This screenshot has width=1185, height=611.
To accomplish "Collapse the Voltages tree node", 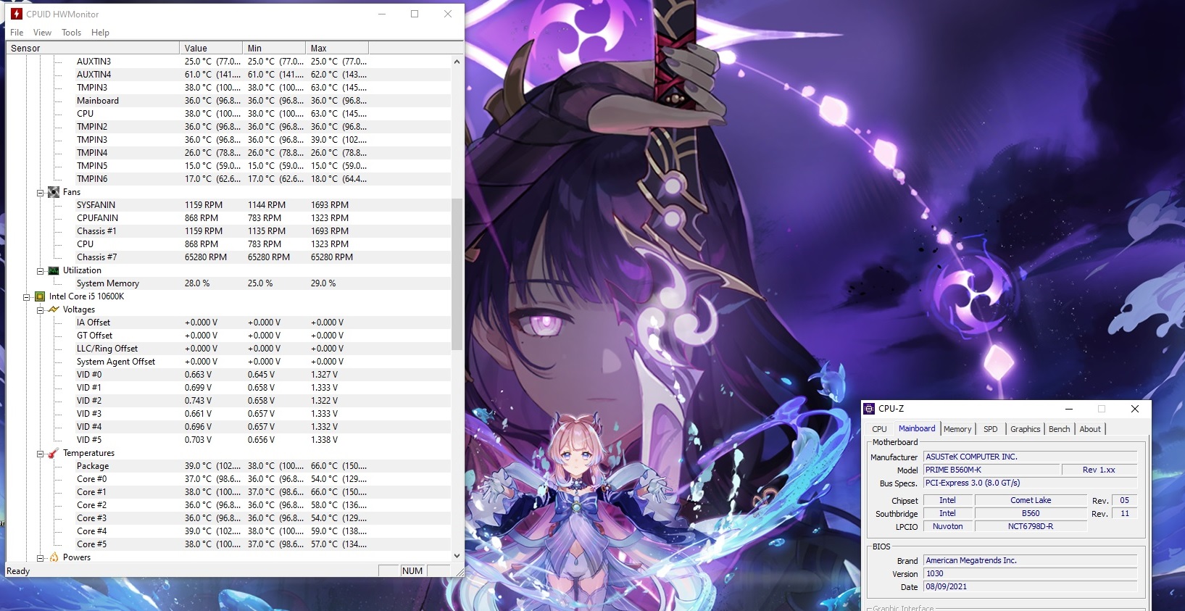I will [41, 310].
